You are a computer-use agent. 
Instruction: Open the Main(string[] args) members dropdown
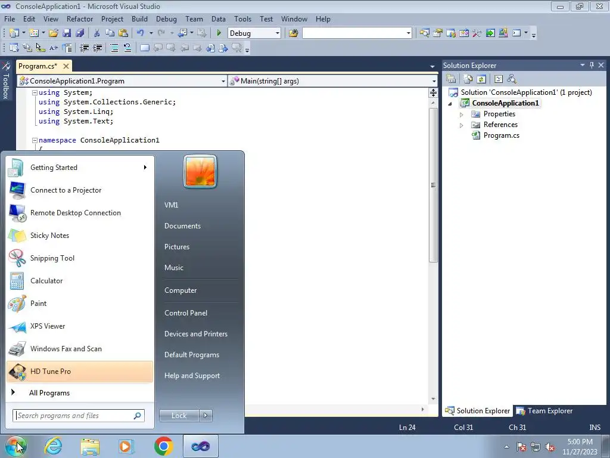(x=434, y=81)
